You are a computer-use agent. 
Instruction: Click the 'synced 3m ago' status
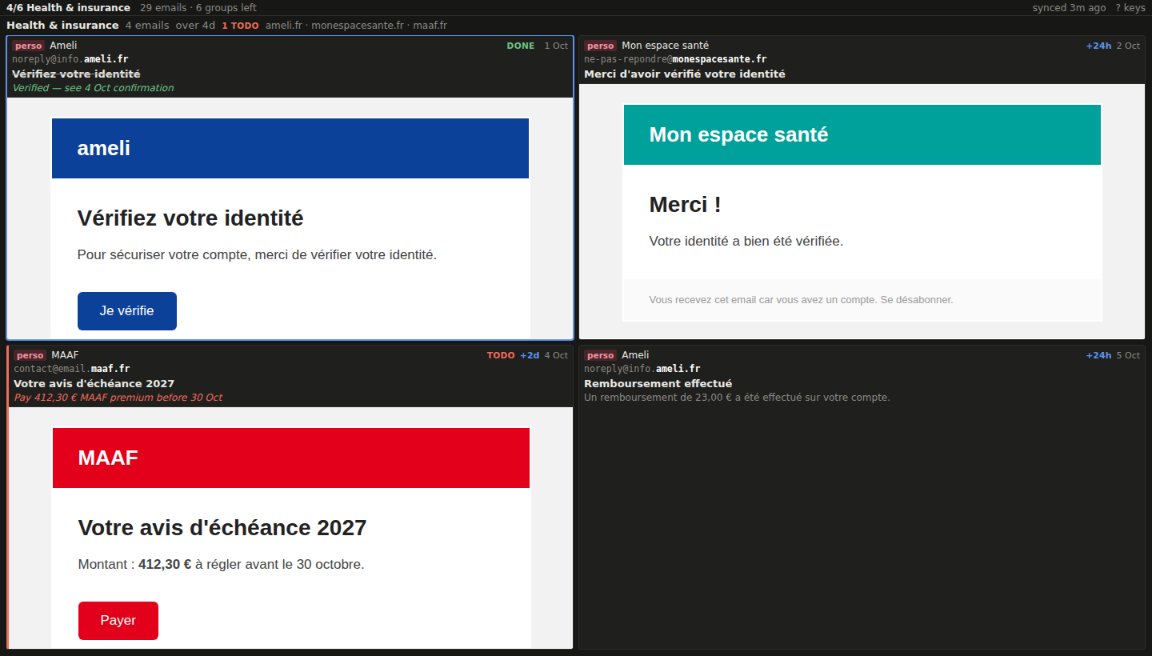pyautogui.click(x=1070, y=8)
